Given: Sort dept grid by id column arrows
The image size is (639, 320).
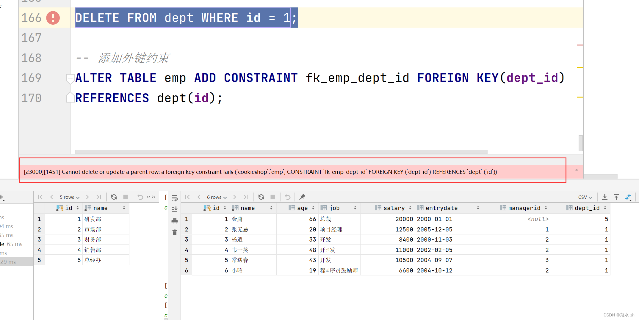Looking at the screenshot, I should (x=78, y=208).
